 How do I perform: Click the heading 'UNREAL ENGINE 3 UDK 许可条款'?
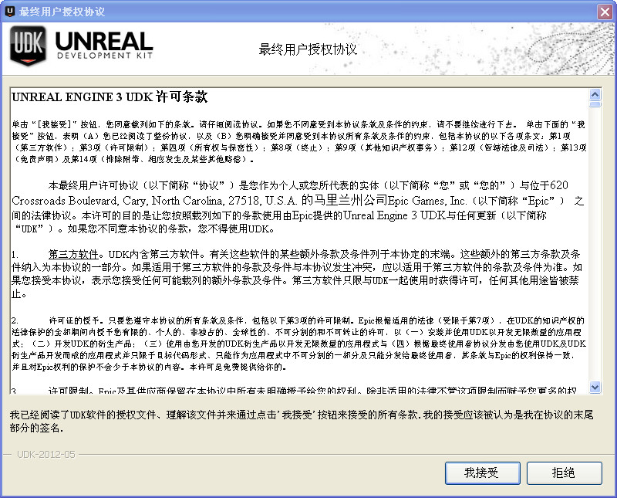pos(110,97)
